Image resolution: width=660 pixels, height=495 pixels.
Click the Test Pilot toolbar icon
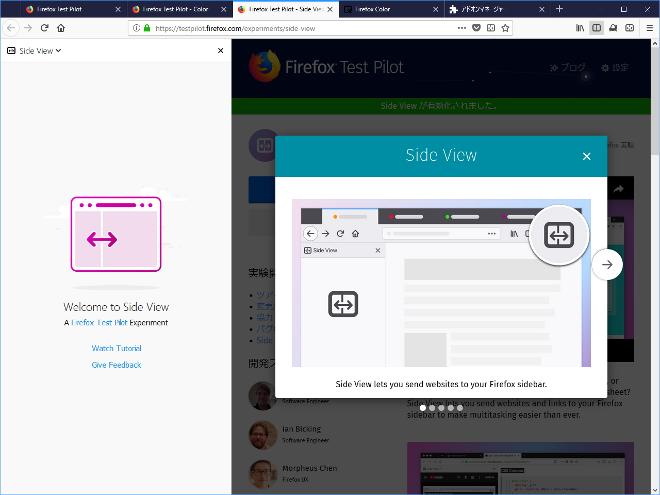613,28
